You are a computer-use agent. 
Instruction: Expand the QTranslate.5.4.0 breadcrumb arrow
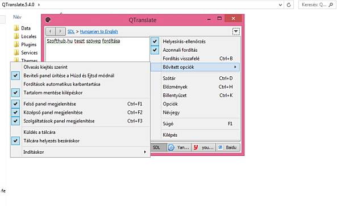click(39, 5)
